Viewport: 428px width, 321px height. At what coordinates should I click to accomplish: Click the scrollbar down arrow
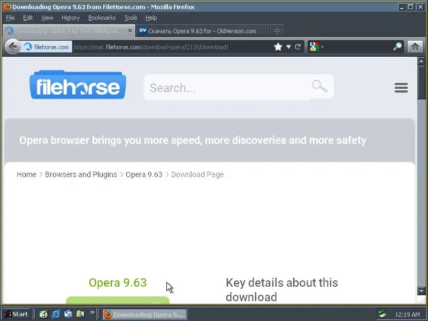(x=421, y=291)
